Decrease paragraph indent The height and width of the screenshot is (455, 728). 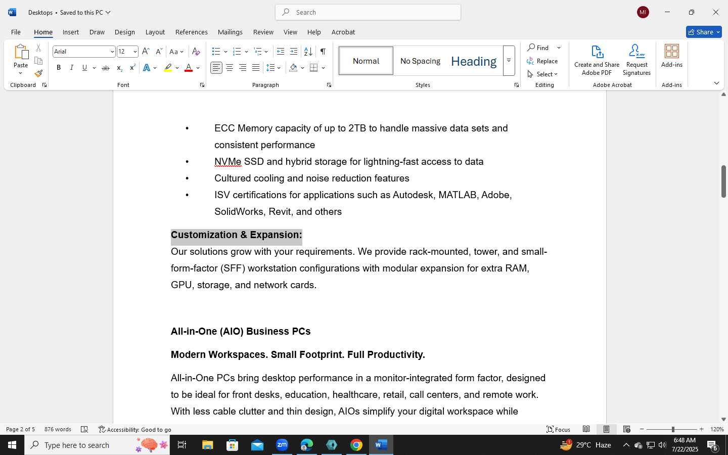281,52
